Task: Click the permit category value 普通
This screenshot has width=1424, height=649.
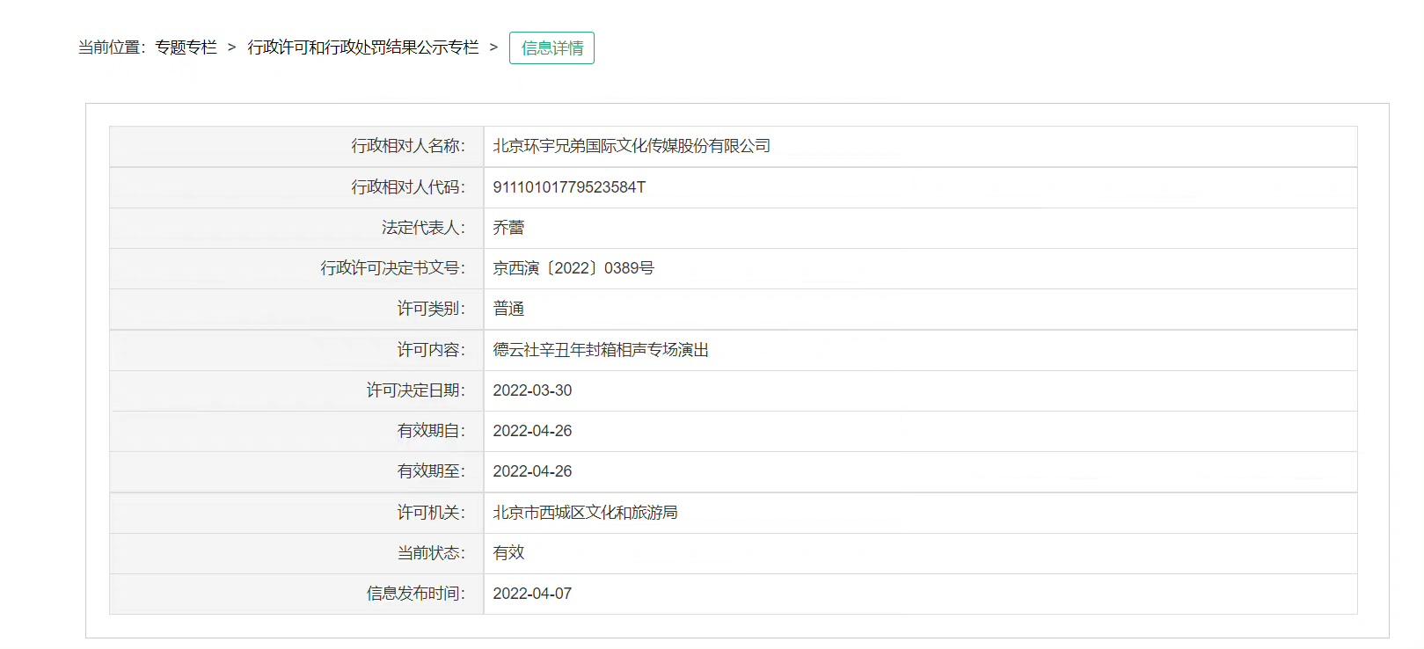Action: pyautogui.click(x=508, y=309)
